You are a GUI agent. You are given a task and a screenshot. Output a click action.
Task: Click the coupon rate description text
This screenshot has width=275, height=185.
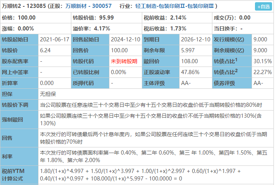[154, 156]
